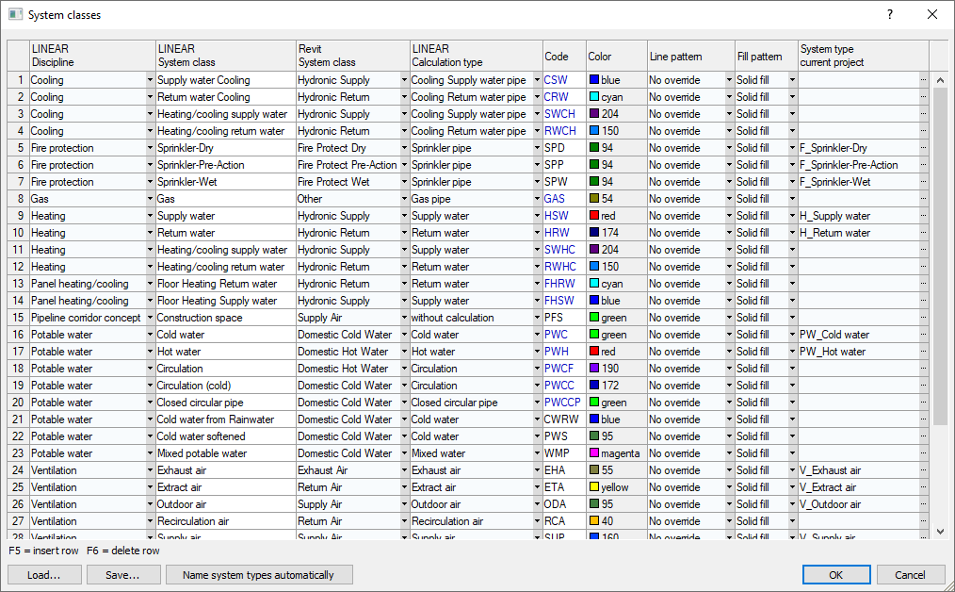Open browse button for V_Exhaust air system type

[923, 470]
